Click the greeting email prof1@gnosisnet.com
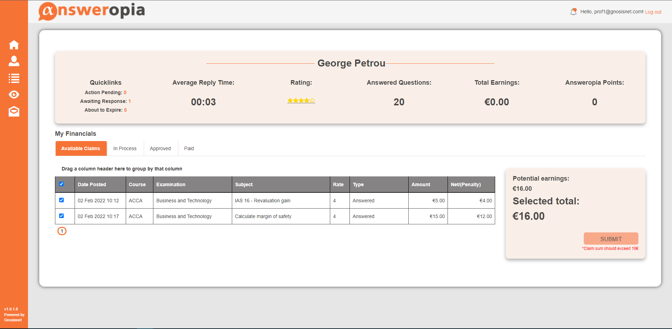 click(618, 12)
